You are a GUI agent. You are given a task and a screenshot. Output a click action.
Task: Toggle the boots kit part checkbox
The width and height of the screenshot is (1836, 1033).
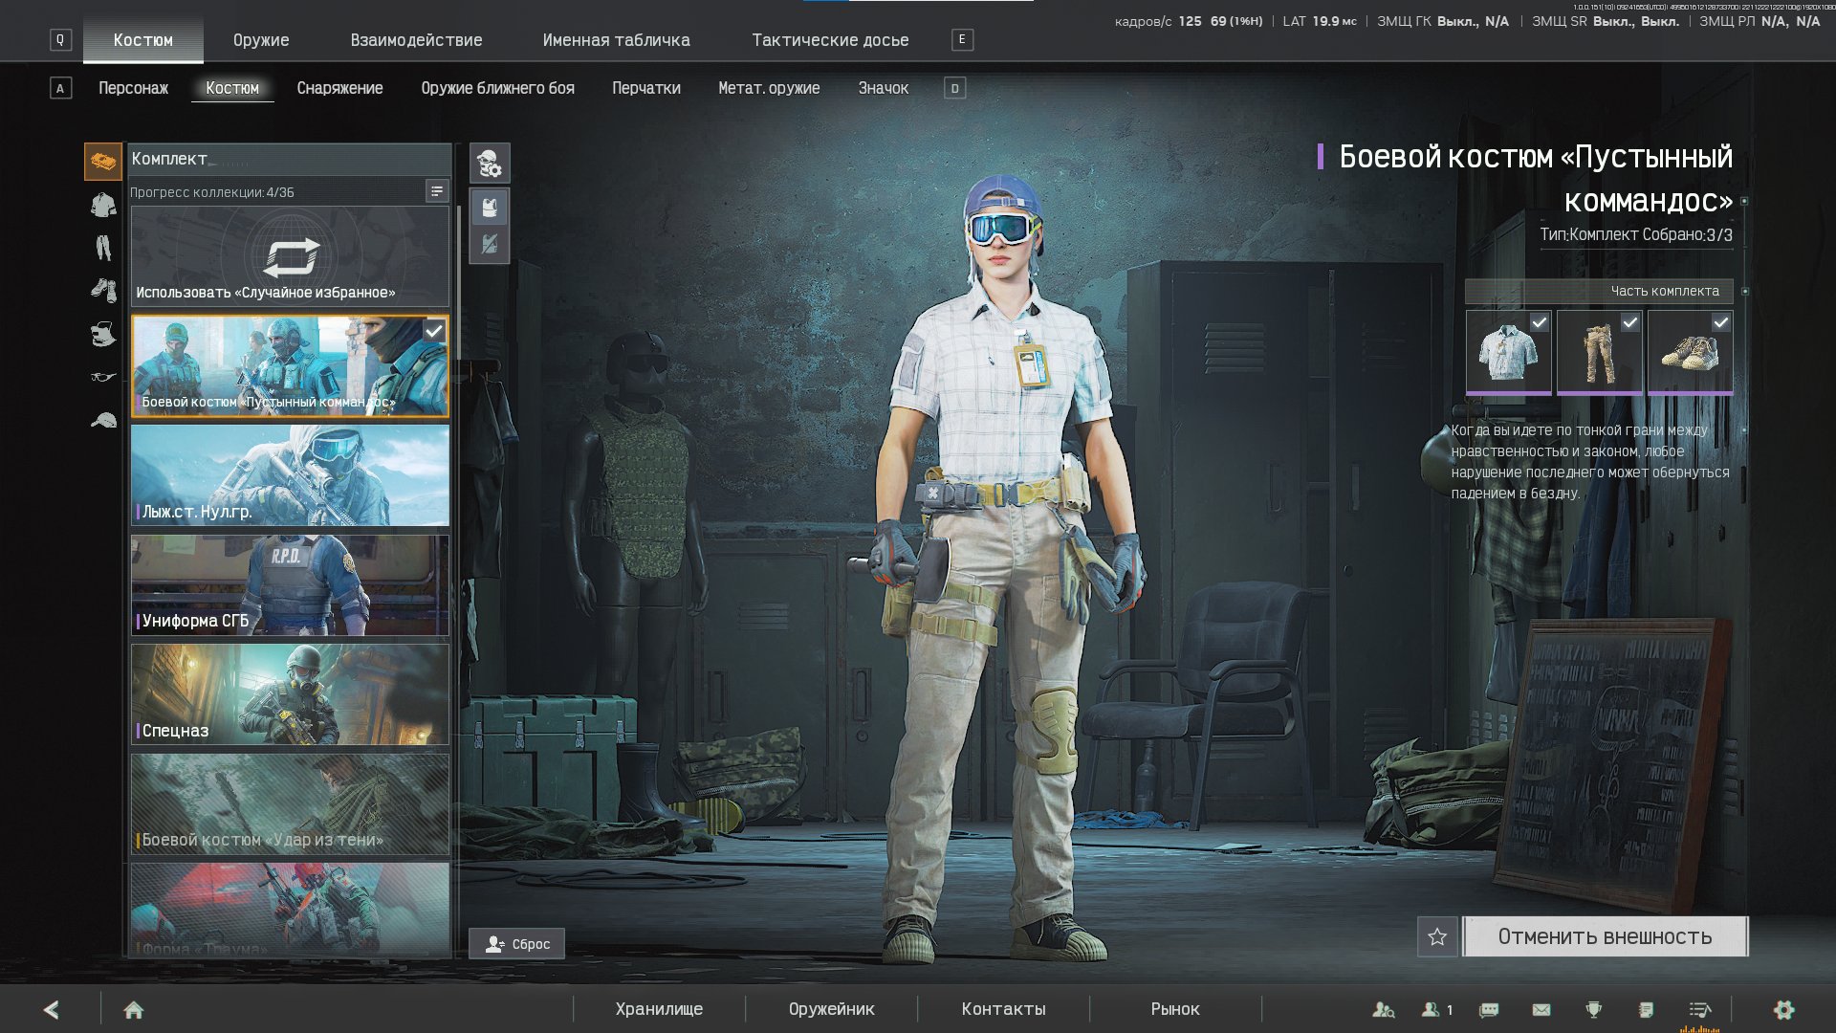click(x=1720, y=323)
